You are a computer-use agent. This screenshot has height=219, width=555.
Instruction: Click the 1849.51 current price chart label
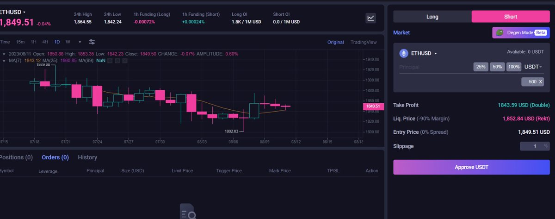pos(373,106)
